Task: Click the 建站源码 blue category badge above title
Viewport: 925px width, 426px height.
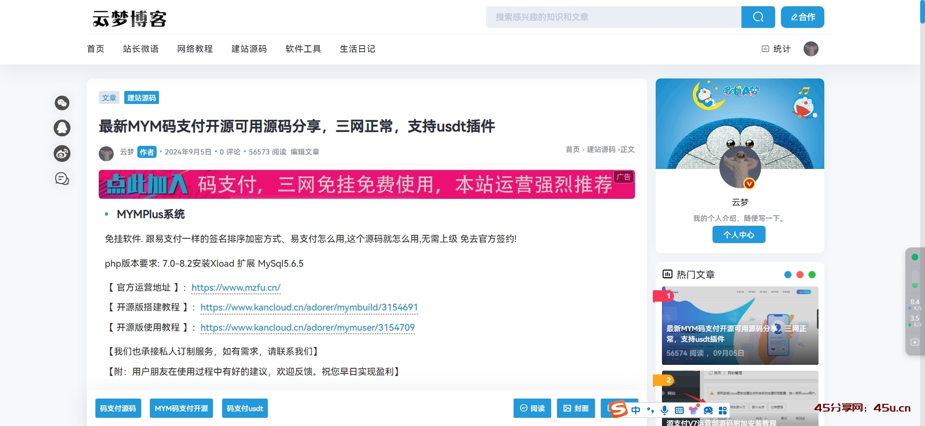Action: click(x=142, y=98)
